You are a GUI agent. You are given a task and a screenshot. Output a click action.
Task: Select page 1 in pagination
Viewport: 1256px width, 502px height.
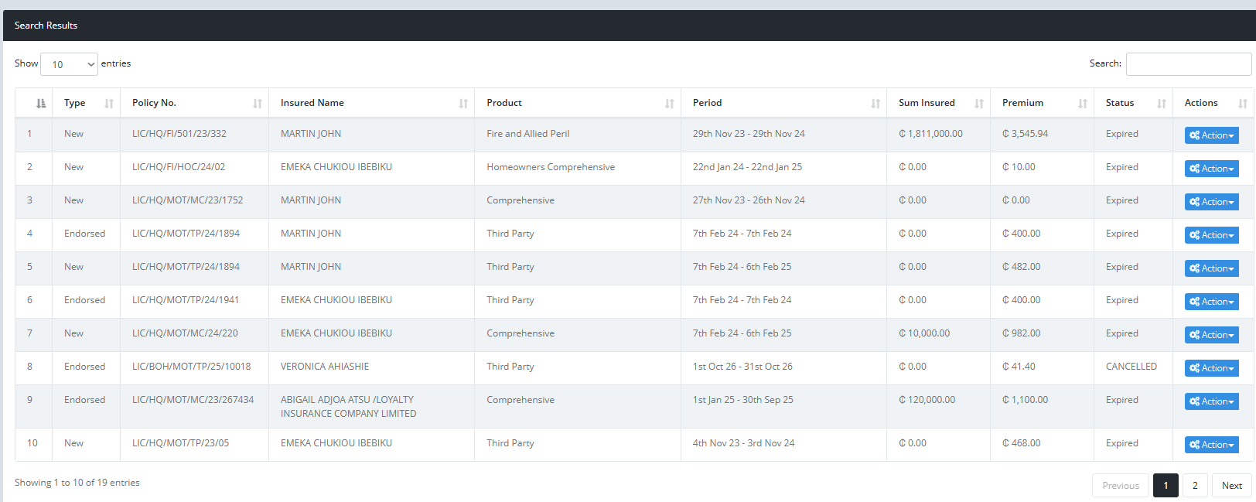click(x=1166, y=486)
